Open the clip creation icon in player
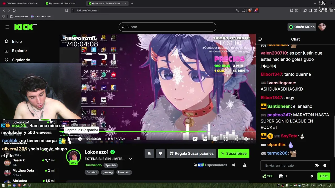The height and width of the screenshot is (188, 335). [205, 139]
